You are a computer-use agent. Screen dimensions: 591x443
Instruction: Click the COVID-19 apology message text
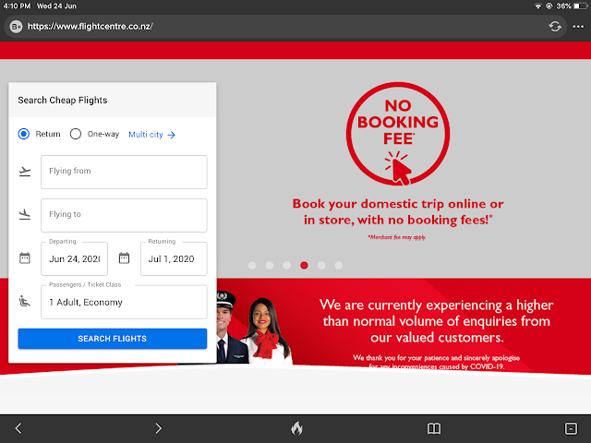437,362
